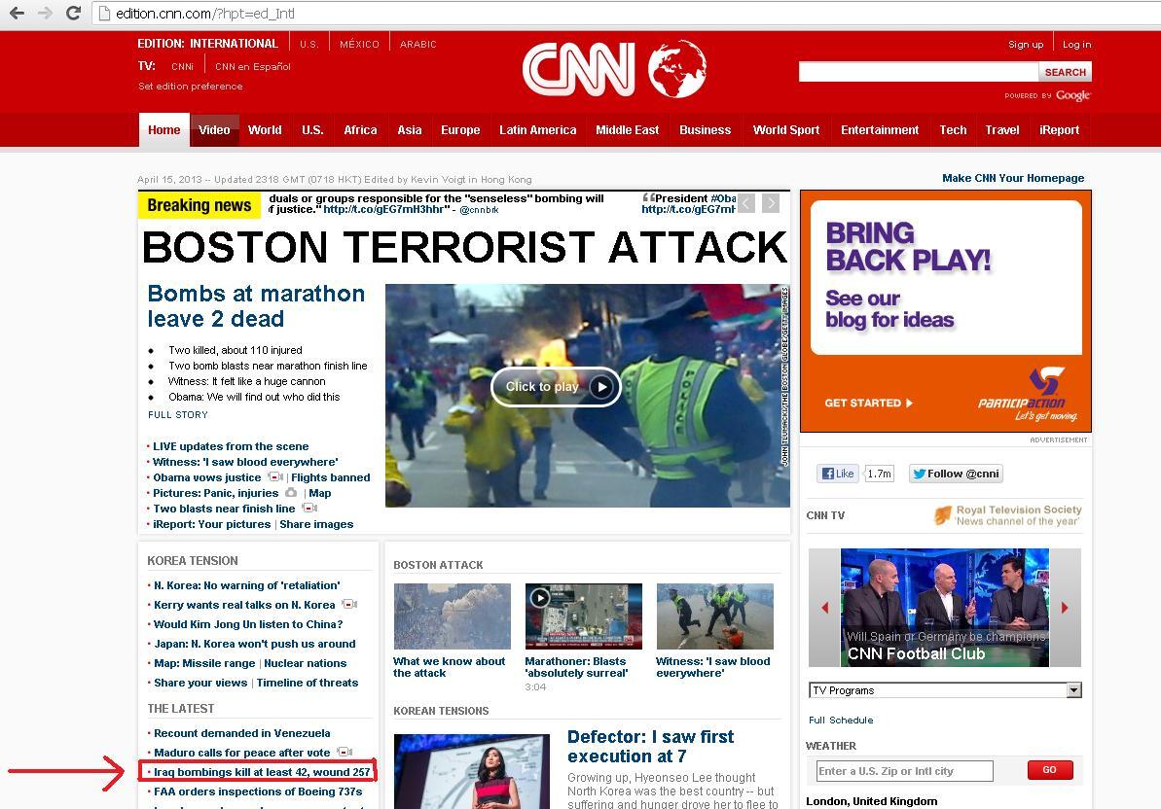Follow @cnni on Twitter
1161x809 pixels.
[x=956, y=474]
